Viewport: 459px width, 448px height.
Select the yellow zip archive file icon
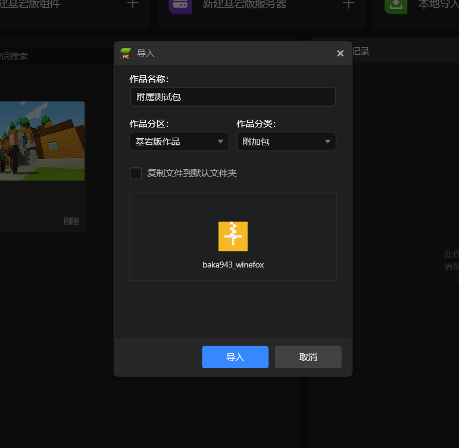click(x=233, y=236)
